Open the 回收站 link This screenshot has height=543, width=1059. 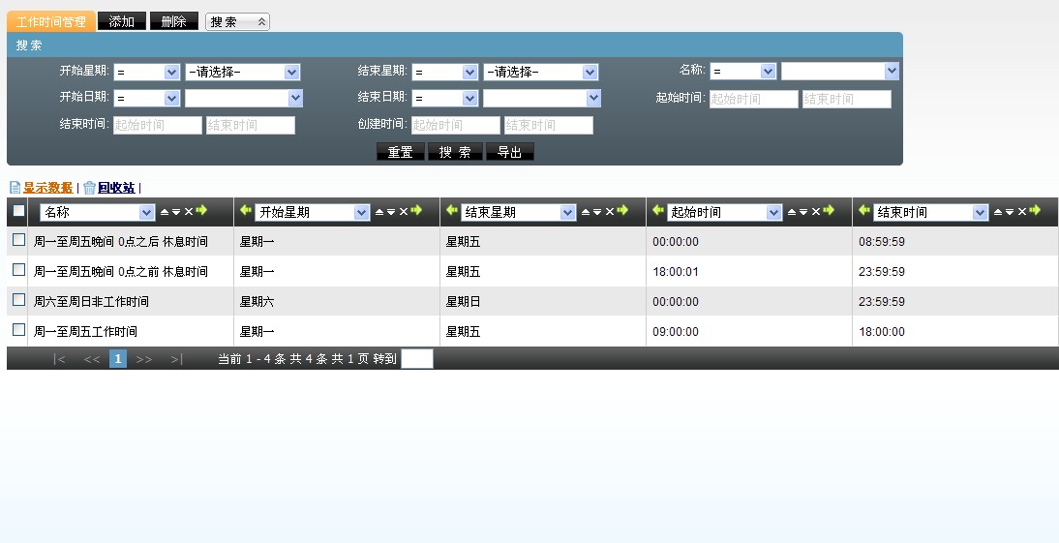click(x=115, y=188)
